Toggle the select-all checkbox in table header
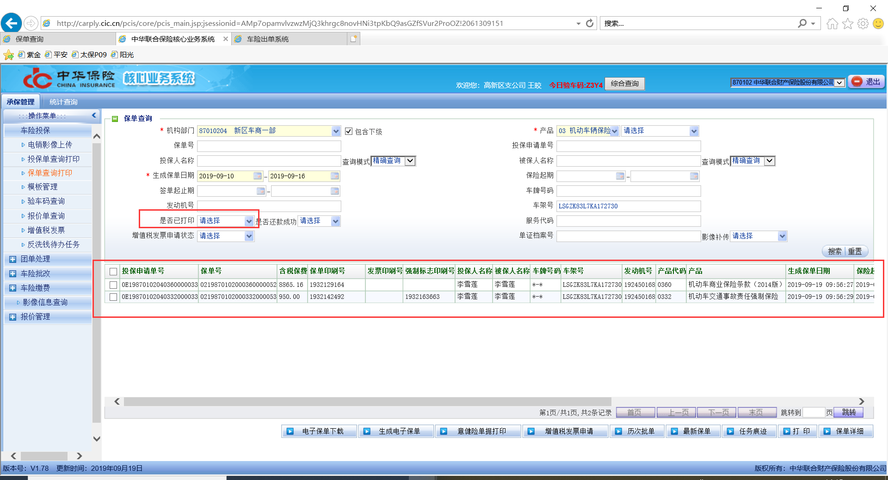 point(113,272)
